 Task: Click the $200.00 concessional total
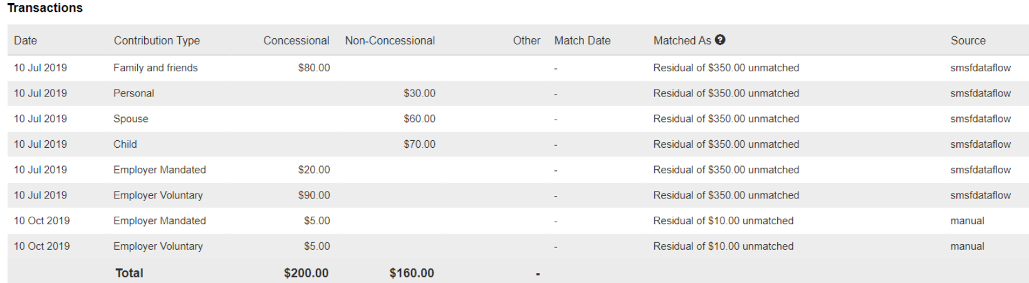[306, 273]
